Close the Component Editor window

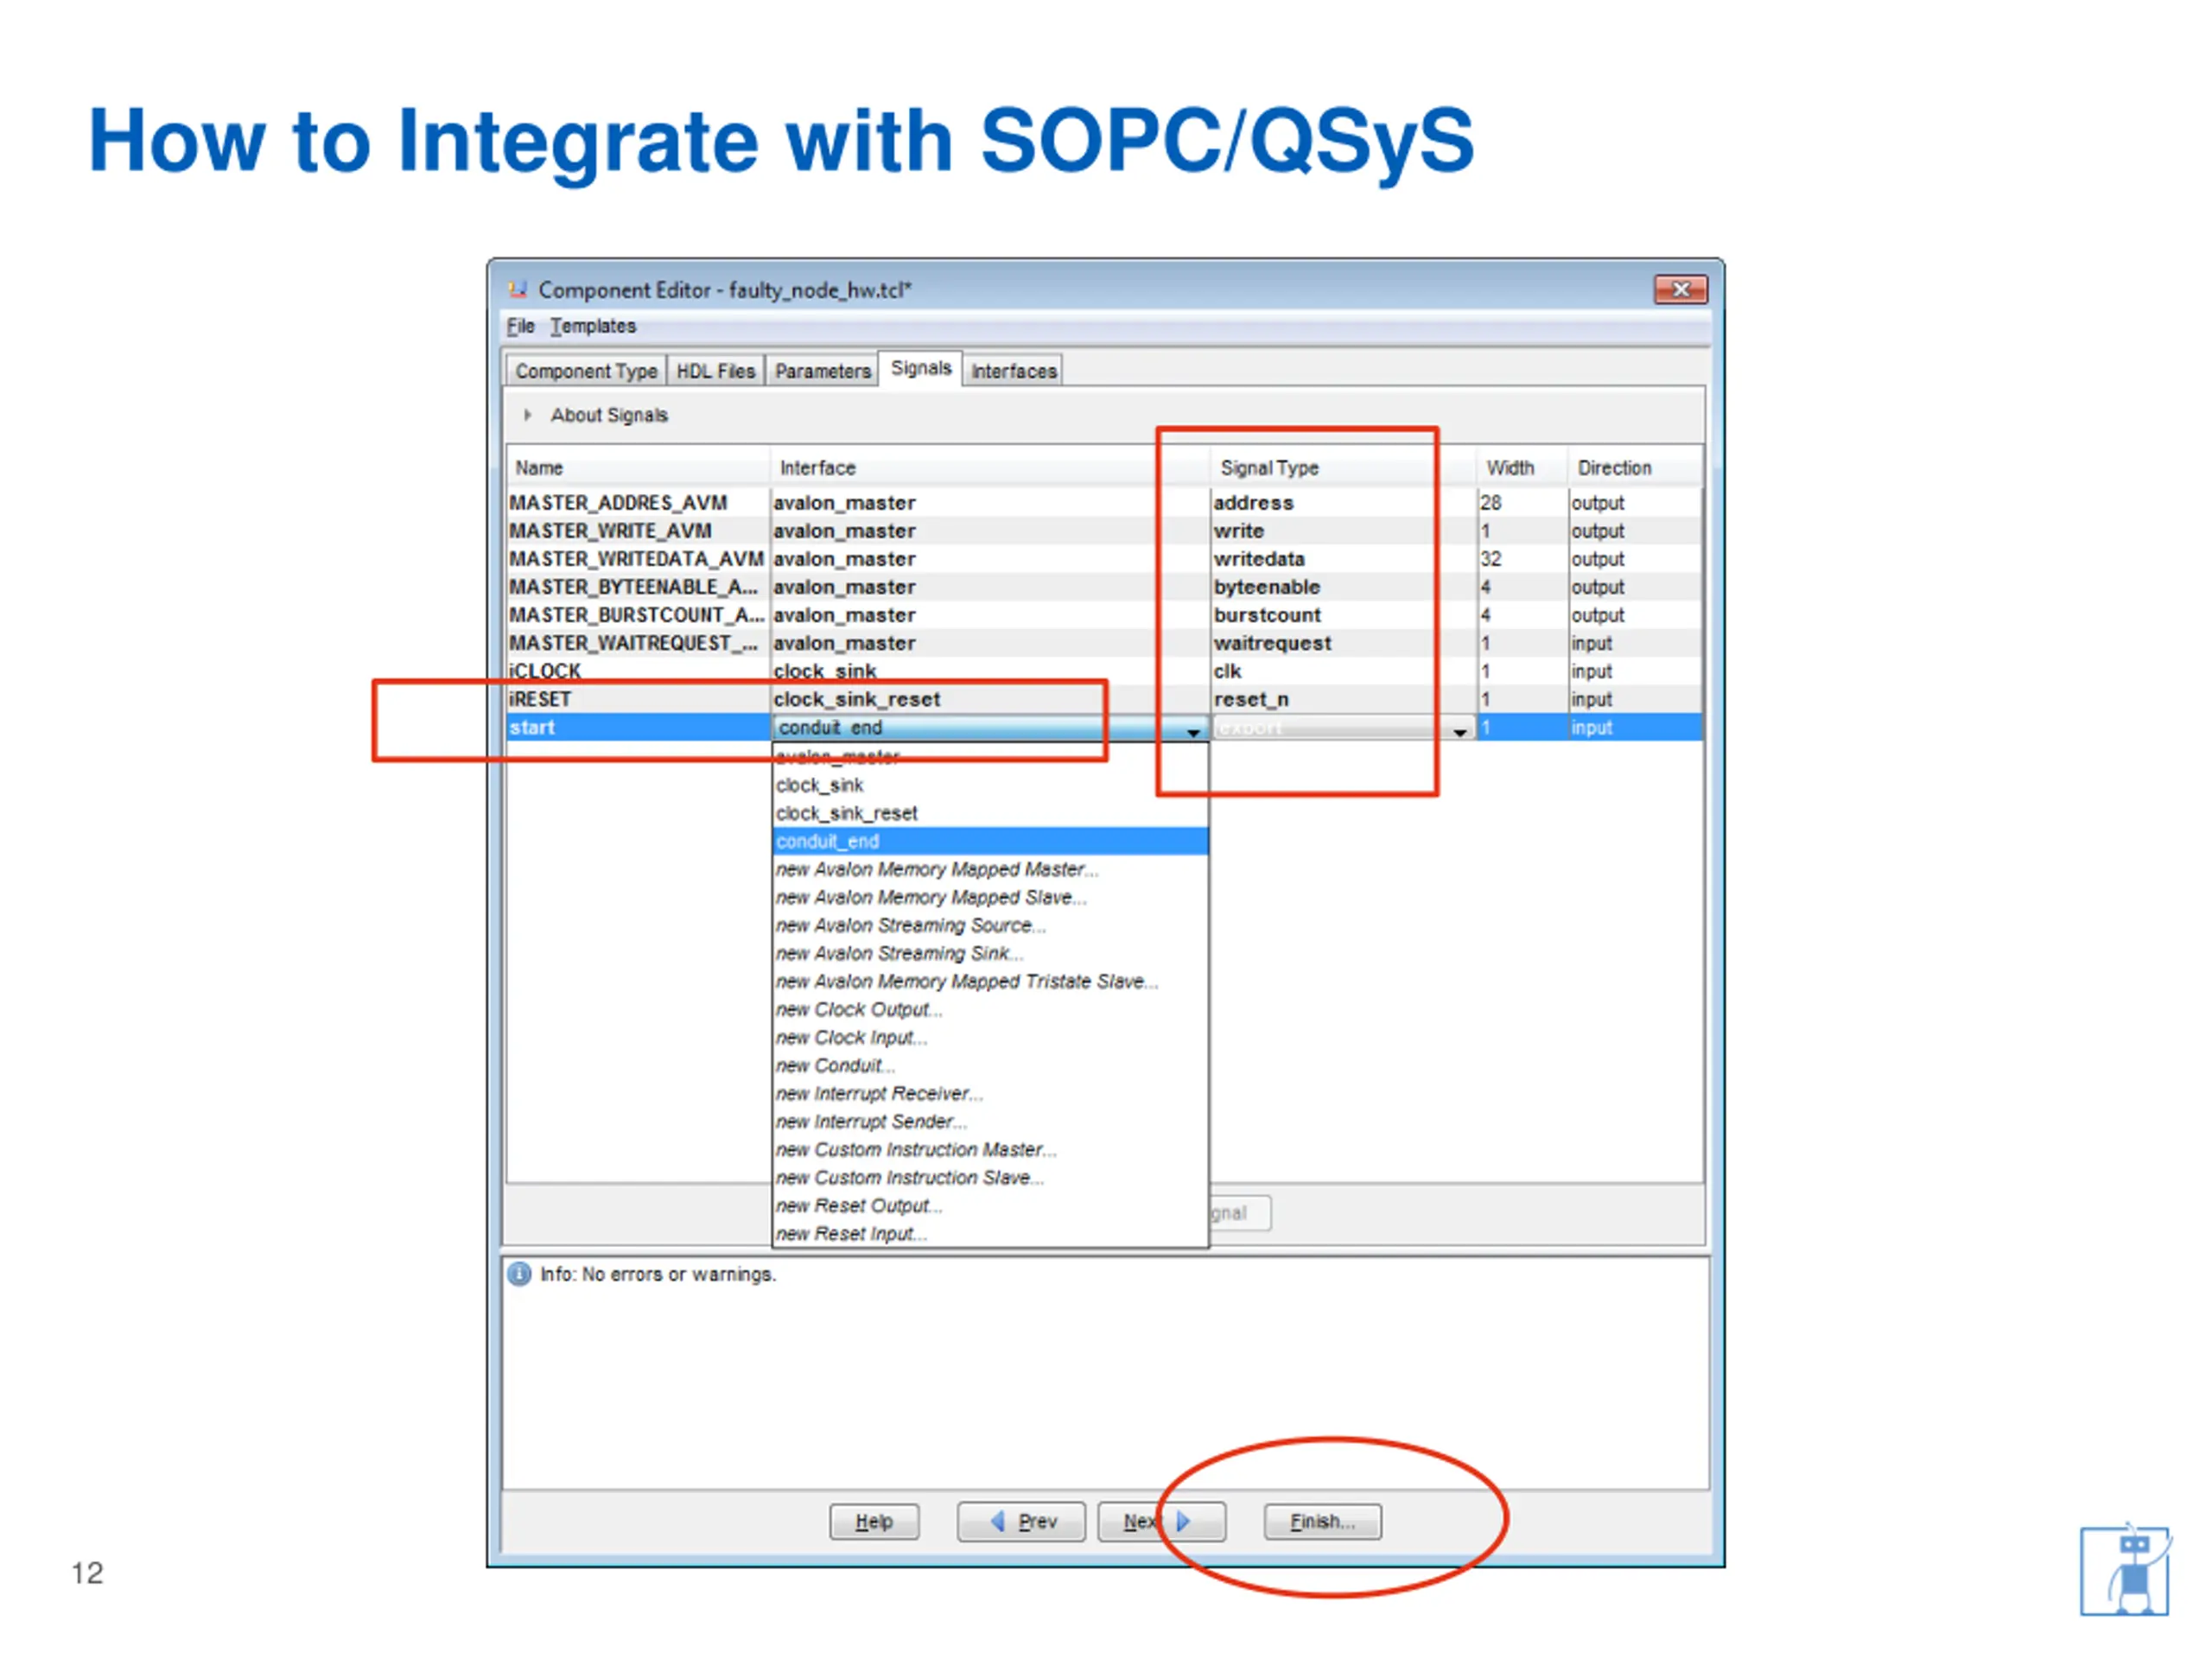point(1680,289)
